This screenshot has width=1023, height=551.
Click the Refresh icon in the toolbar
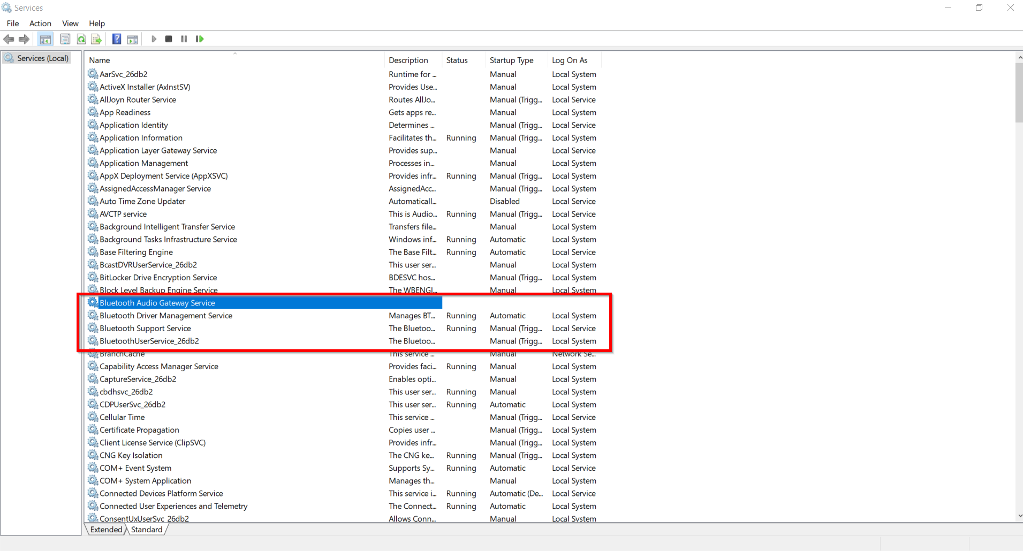pyautogui.click(x=81, y=39)
